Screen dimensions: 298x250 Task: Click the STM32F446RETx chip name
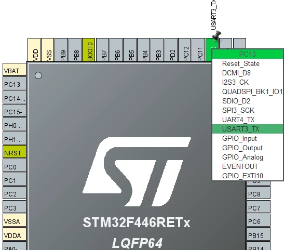pos(137,222)
